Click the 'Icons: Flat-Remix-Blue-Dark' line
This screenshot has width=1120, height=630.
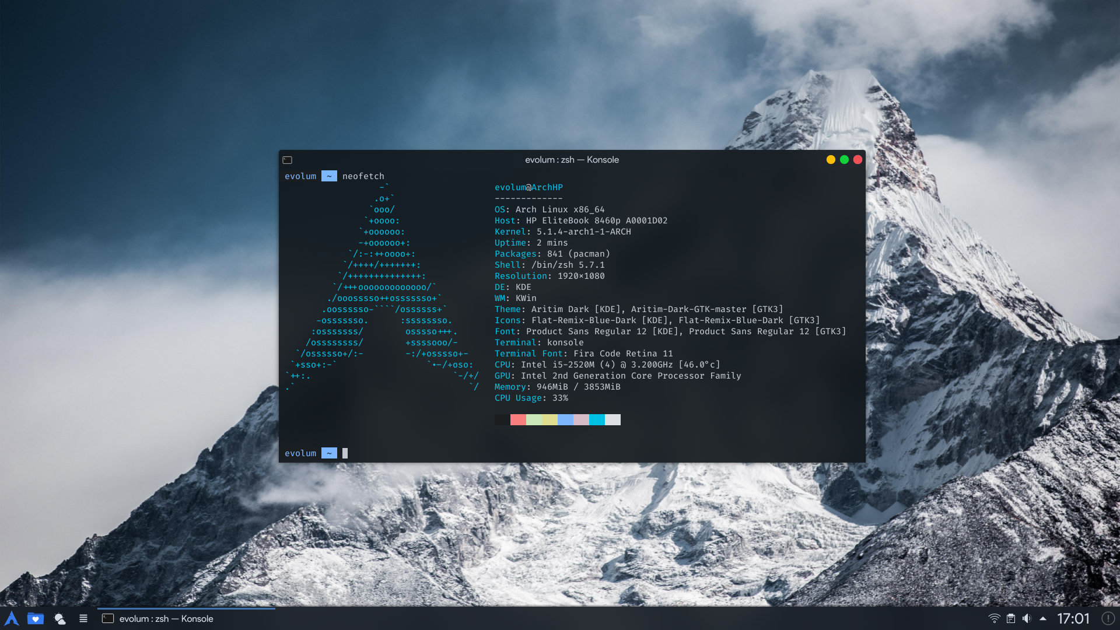pos(657,320)
